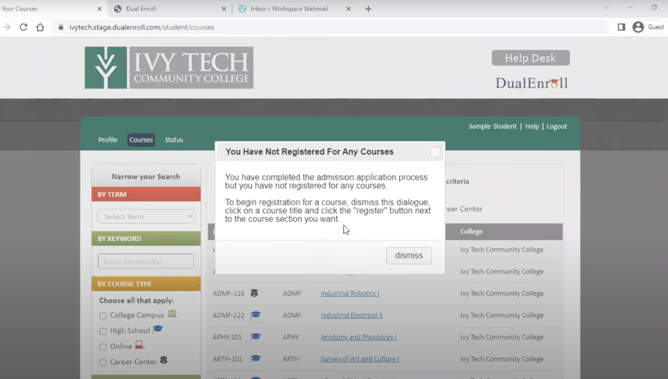Open the tab search chevron dropdown
The height and width of the screenshot is (379, 668).
tap(606, 8)
